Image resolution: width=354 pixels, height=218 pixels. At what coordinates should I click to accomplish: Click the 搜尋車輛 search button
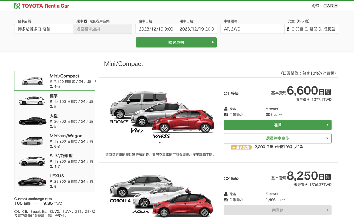(x=176, y=42)
